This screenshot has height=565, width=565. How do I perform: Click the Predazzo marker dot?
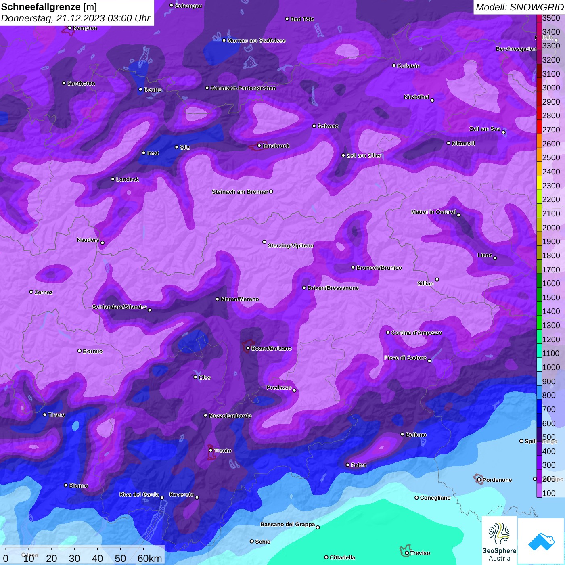(294, 391)
